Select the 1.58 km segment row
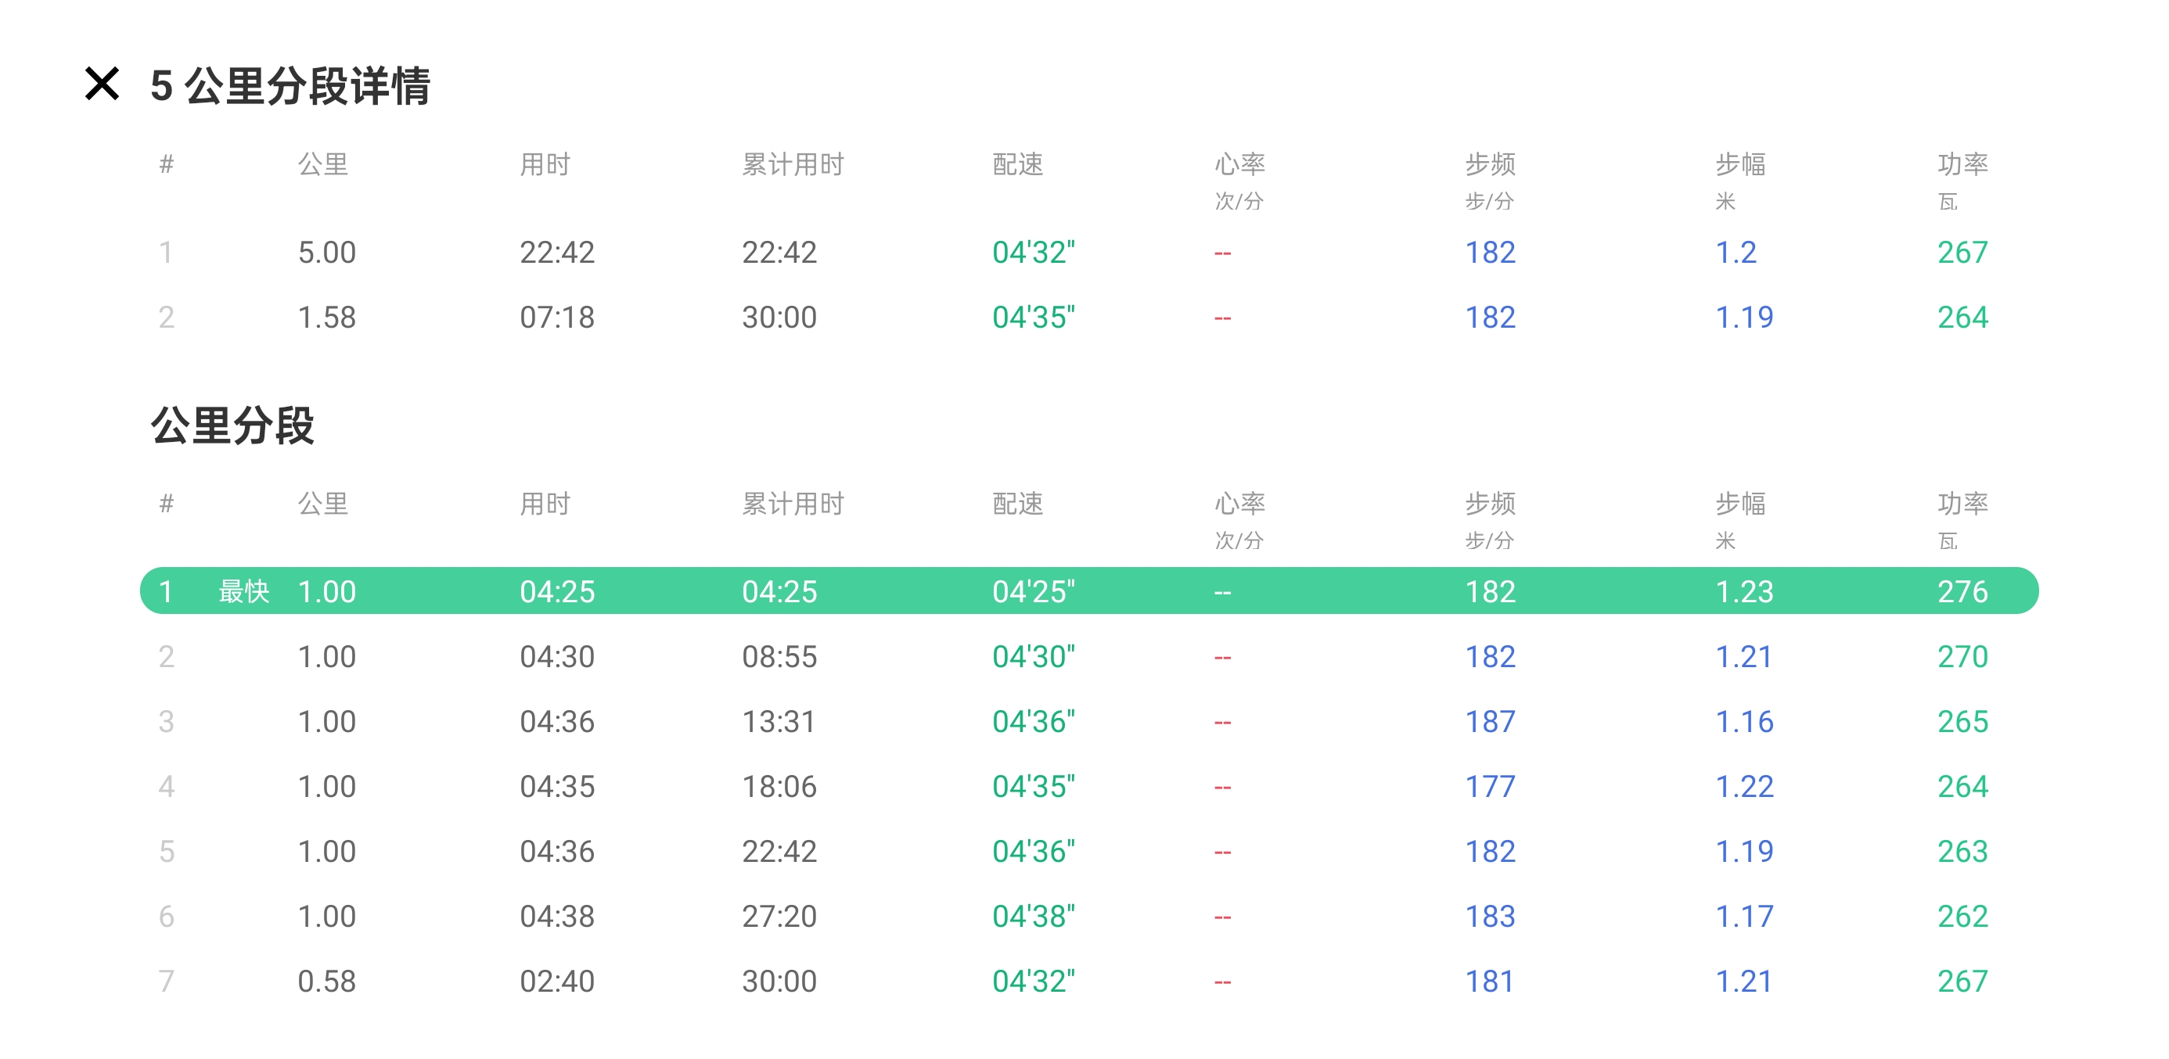This screenshot has width=2169, height=1059. [x=327, y=318]
